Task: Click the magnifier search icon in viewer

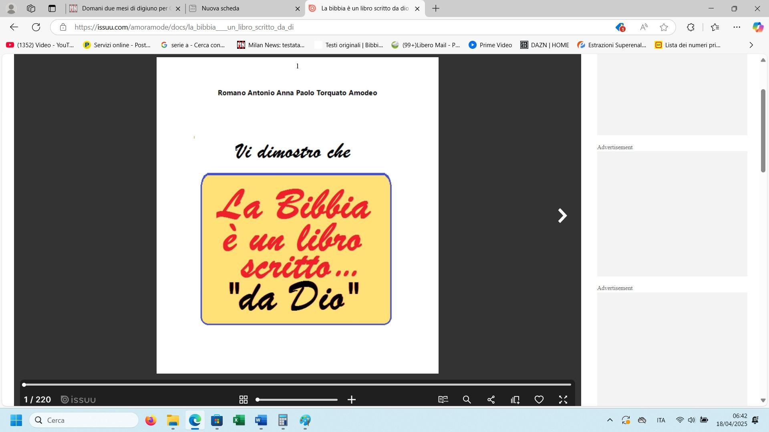Action: (x=467, y=400)
